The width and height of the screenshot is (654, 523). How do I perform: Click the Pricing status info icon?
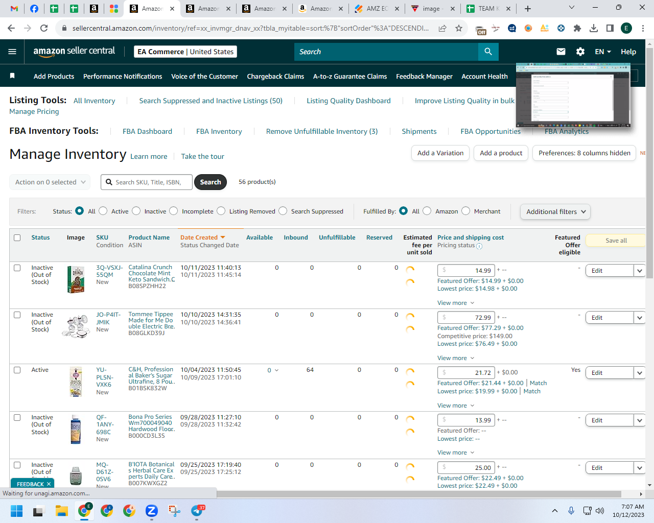(479, 246)
